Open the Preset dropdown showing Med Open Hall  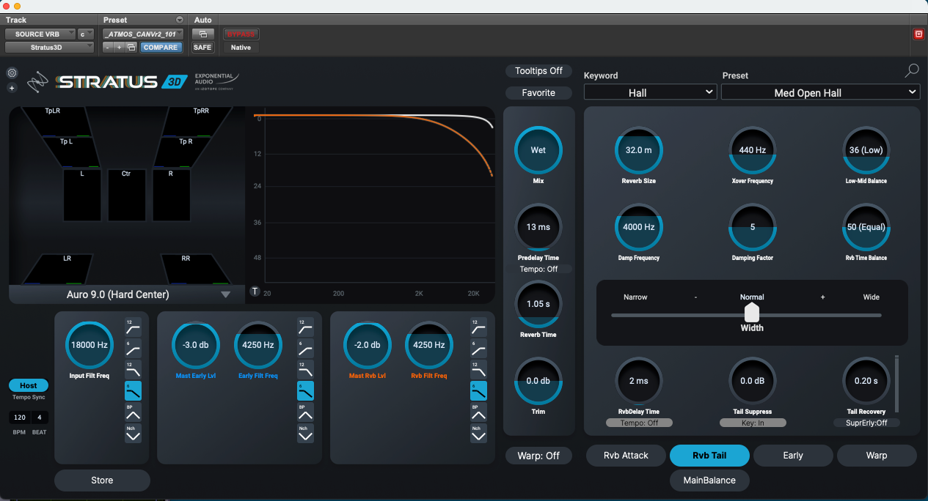pos(820,92)
